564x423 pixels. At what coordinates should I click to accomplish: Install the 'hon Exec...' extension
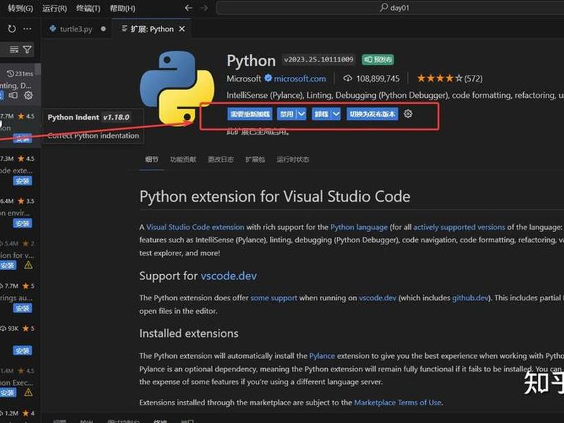coord(8,393)
